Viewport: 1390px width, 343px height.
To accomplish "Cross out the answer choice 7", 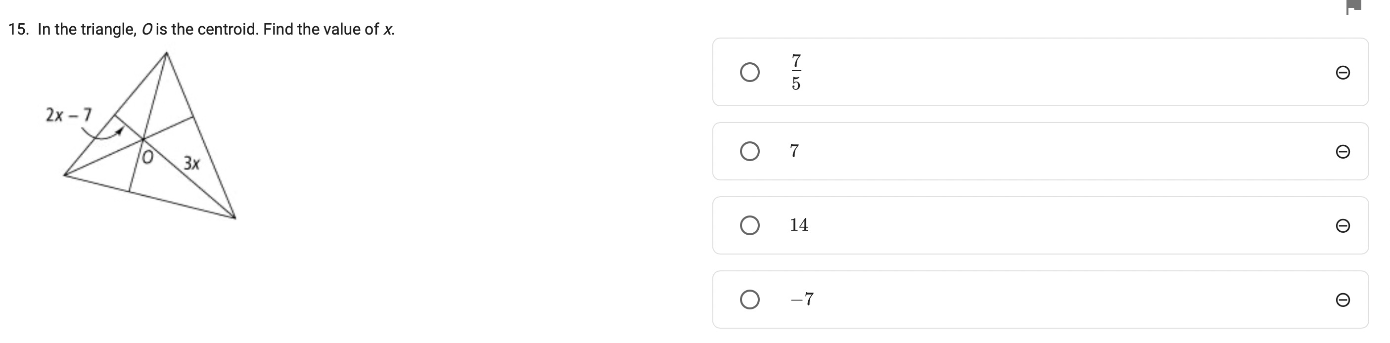I will pyautogui.click(x=1343, y=152).
